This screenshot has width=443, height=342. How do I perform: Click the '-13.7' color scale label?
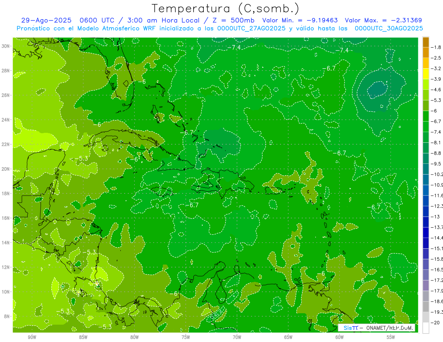[x=437, y=227]
